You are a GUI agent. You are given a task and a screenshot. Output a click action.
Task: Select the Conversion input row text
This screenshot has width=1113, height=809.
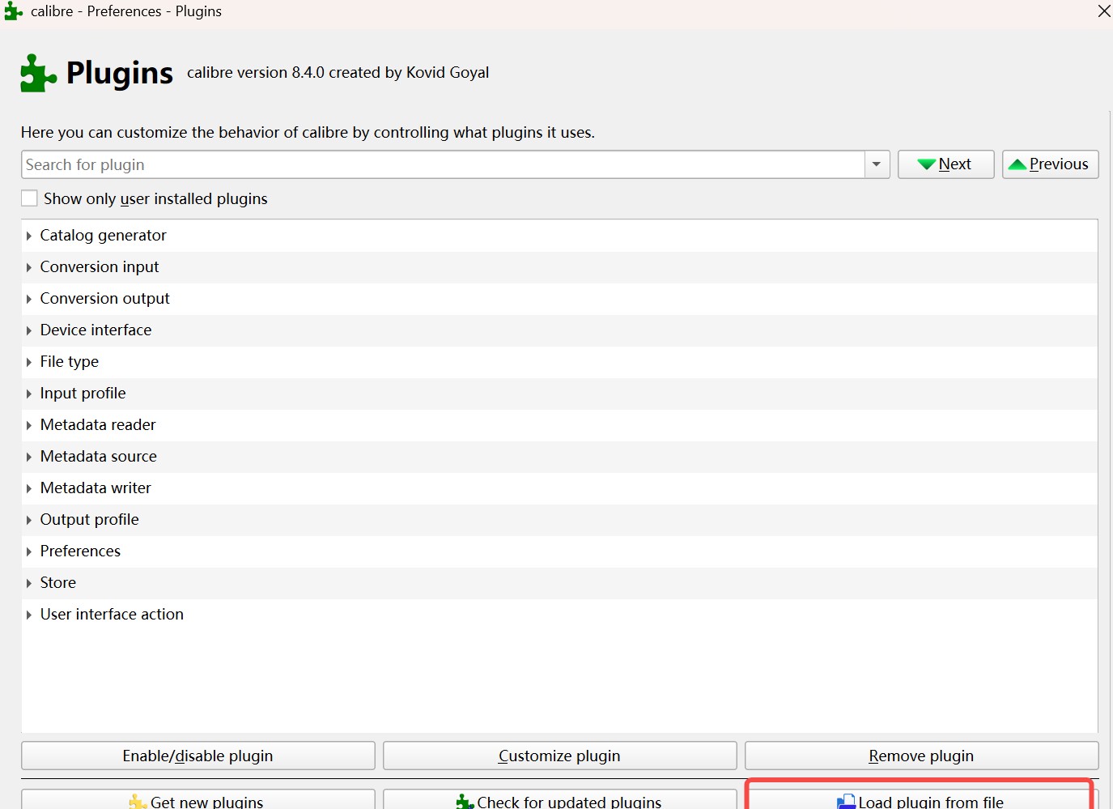[x=100, y=267]
